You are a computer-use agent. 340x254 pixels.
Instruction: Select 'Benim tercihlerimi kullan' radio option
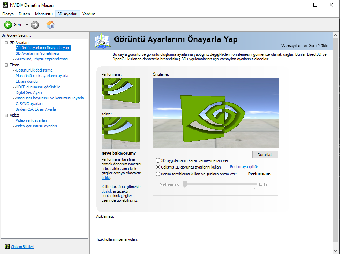click(x=158, y=174)
